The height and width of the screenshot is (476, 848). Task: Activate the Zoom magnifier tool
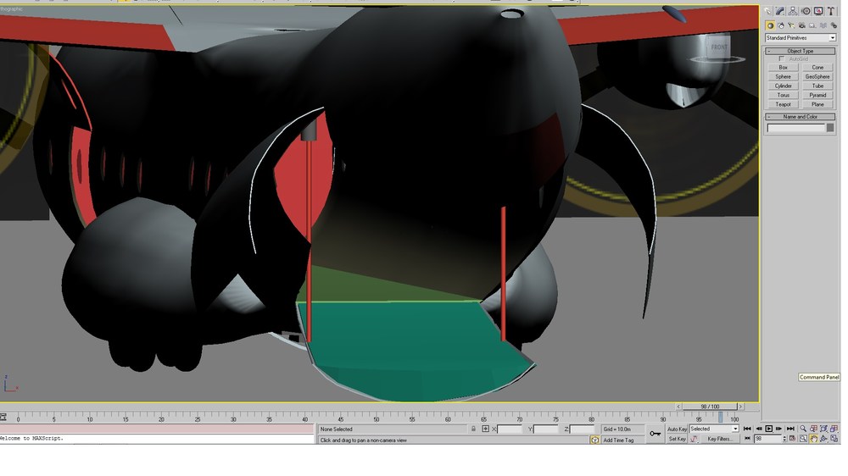(803, 429)
